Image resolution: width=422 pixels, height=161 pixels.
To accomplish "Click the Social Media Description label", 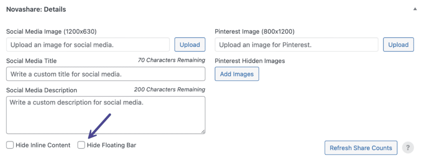I will pyautogui.click(x=42, y=90).
